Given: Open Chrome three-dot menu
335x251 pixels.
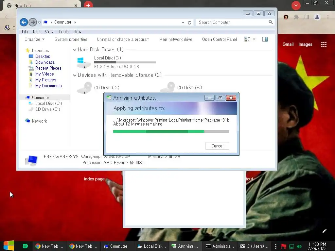Looking at the screenshot, I should tap(328, 17).
